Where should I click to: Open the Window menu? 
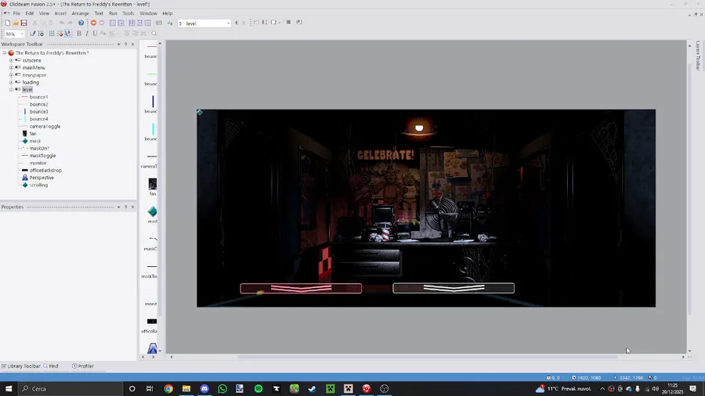click(148, 13)
